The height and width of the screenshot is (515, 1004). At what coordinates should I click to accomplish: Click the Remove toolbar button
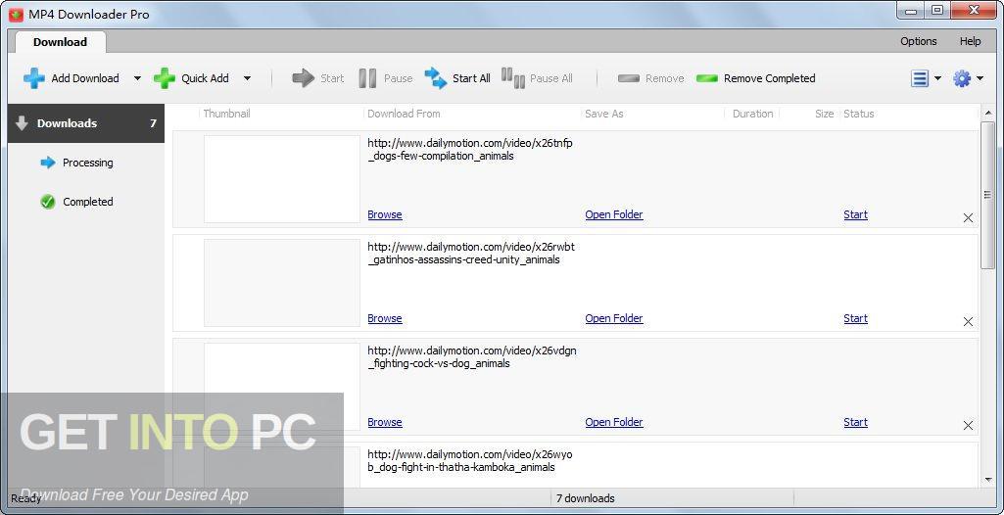coord(650,78)
